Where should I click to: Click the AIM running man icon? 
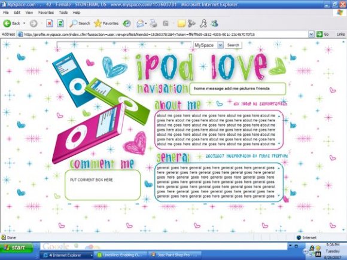click(x=203, y=23)
